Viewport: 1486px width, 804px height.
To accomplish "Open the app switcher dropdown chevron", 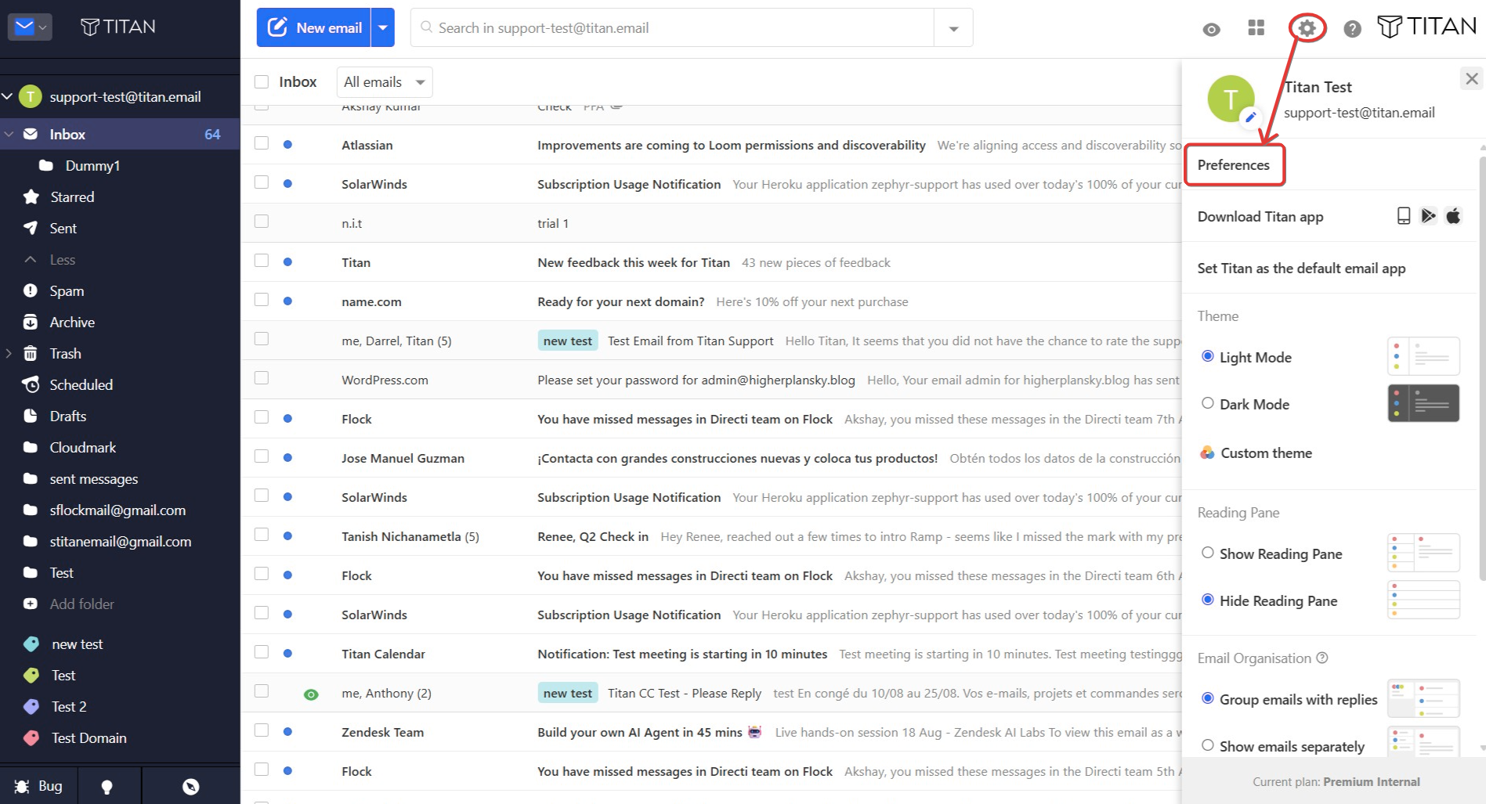I will click(43, 27).
